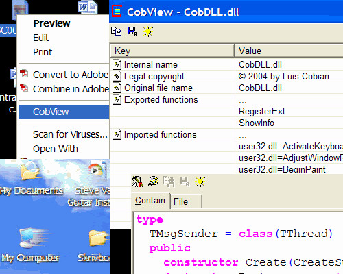Click the icon beside Internal name
343x274 pixels.
(x=117, y=65)
